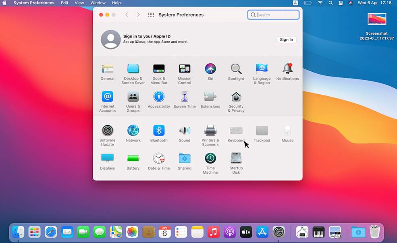
Task: Open the App Store from the Dock
Action: click(x=262, y=232)
